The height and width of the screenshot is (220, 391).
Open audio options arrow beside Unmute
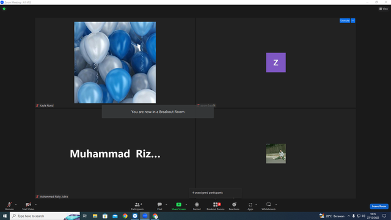pos(16,205)
